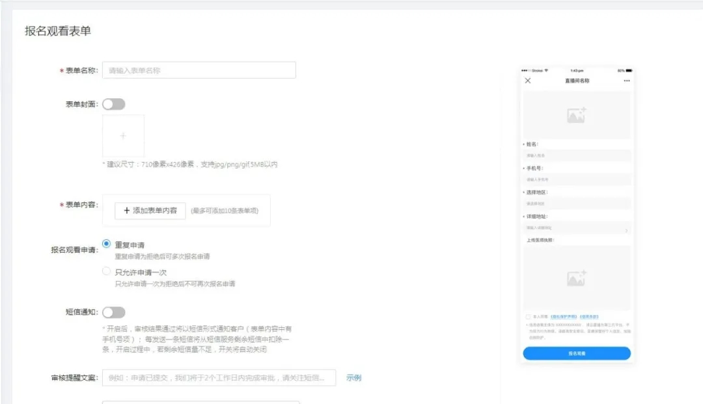Click the Wi-Fi icon in preview status bar
This screenshot has width=703, height=404.
click(x=547, y=70)
